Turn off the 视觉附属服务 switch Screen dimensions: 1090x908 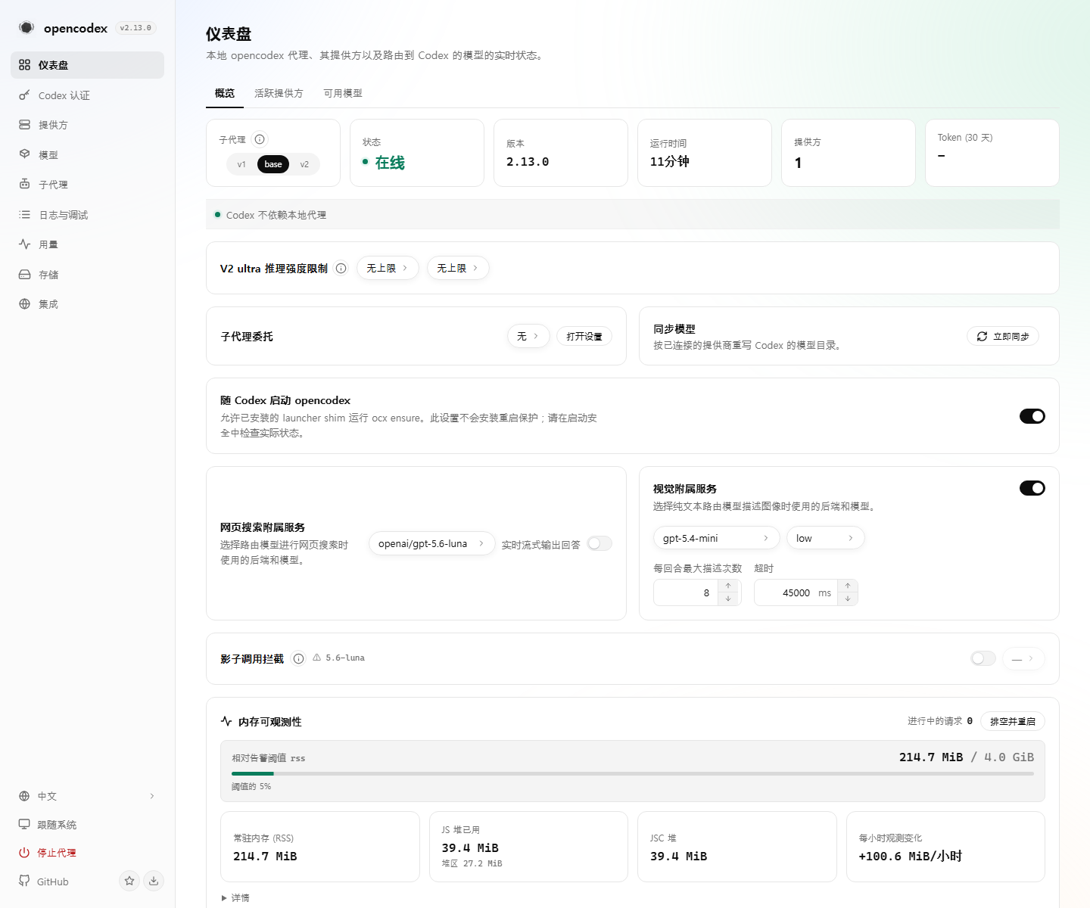click(x=1032, y=488)
